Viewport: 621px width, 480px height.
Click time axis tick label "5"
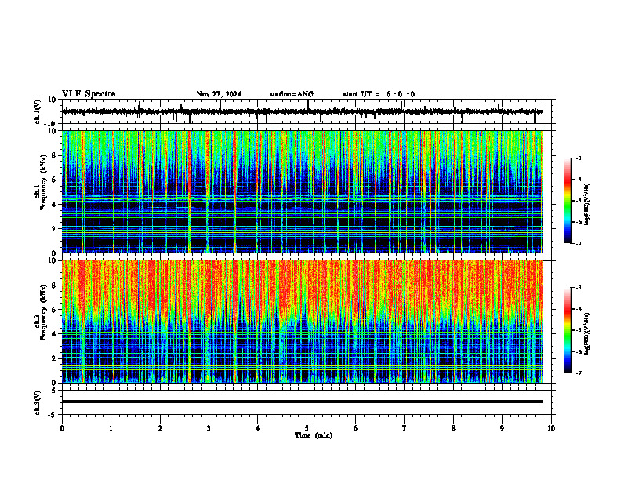(307, 428)
